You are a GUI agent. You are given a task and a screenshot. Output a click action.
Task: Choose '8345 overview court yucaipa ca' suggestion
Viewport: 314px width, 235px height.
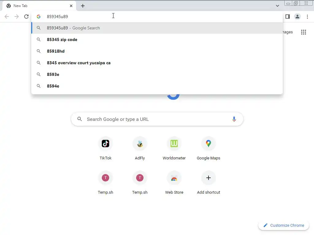pyautogui.click(x=157, y=63)
